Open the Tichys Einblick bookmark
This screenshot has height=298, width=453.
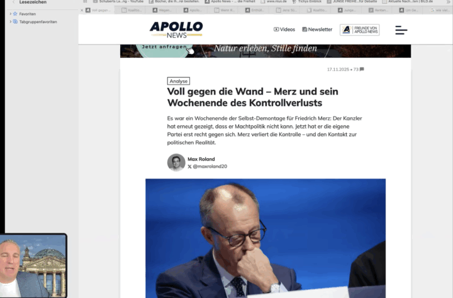307,2
